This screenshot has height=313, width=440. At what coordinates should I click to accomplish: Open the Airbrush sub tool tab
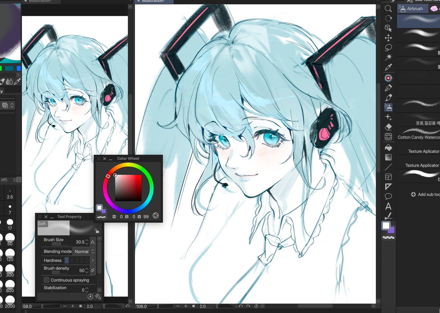[x=412, y=8]
